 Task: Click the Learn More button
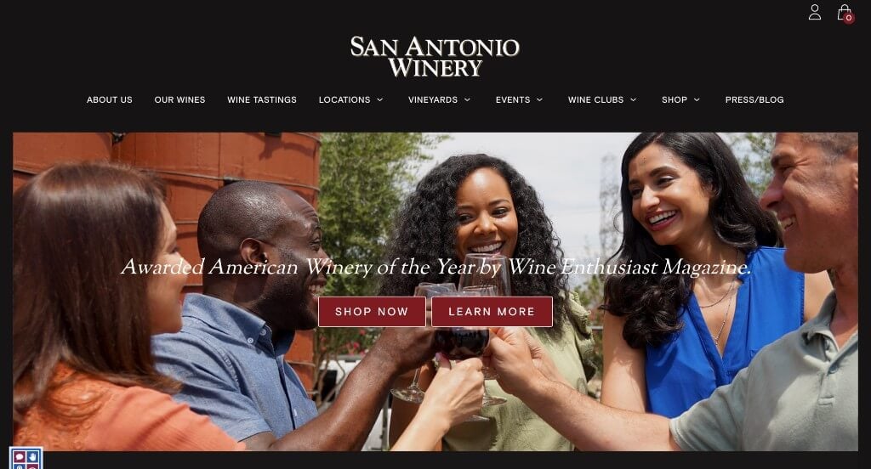(x=492, y=311)
